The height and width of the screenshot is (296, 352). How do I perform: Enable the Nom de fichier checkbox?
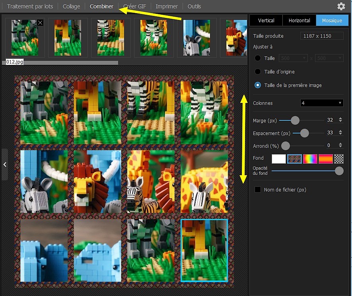point(258,190)
